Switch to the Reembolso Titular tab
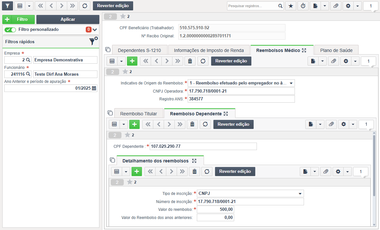This screenshot has height=230, width=380. pyautogui.click(x=138, y=114)
